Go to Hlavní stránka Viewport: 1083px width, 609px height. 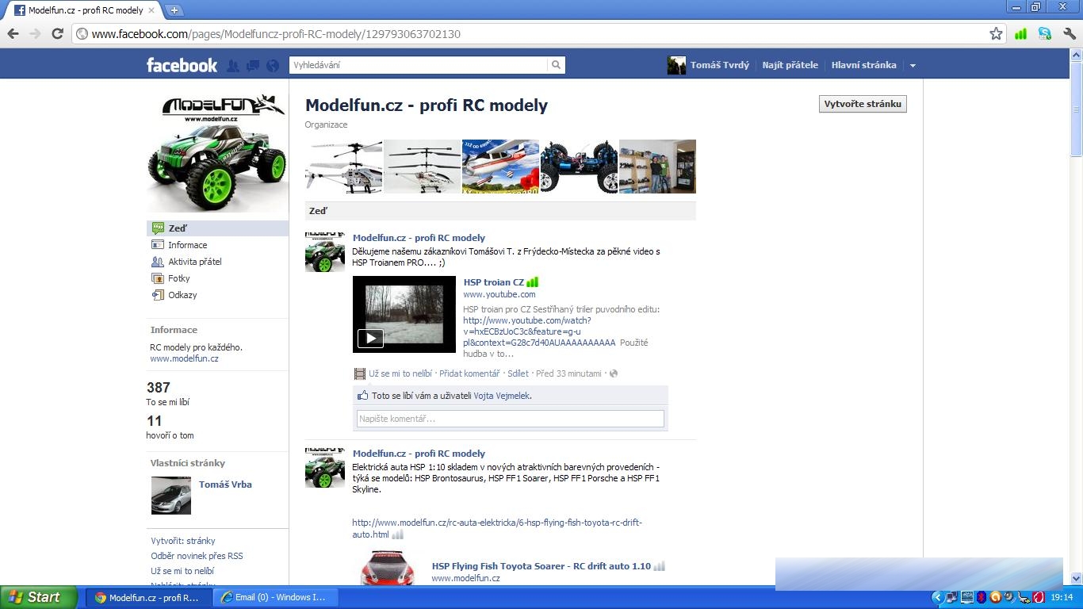863,65
